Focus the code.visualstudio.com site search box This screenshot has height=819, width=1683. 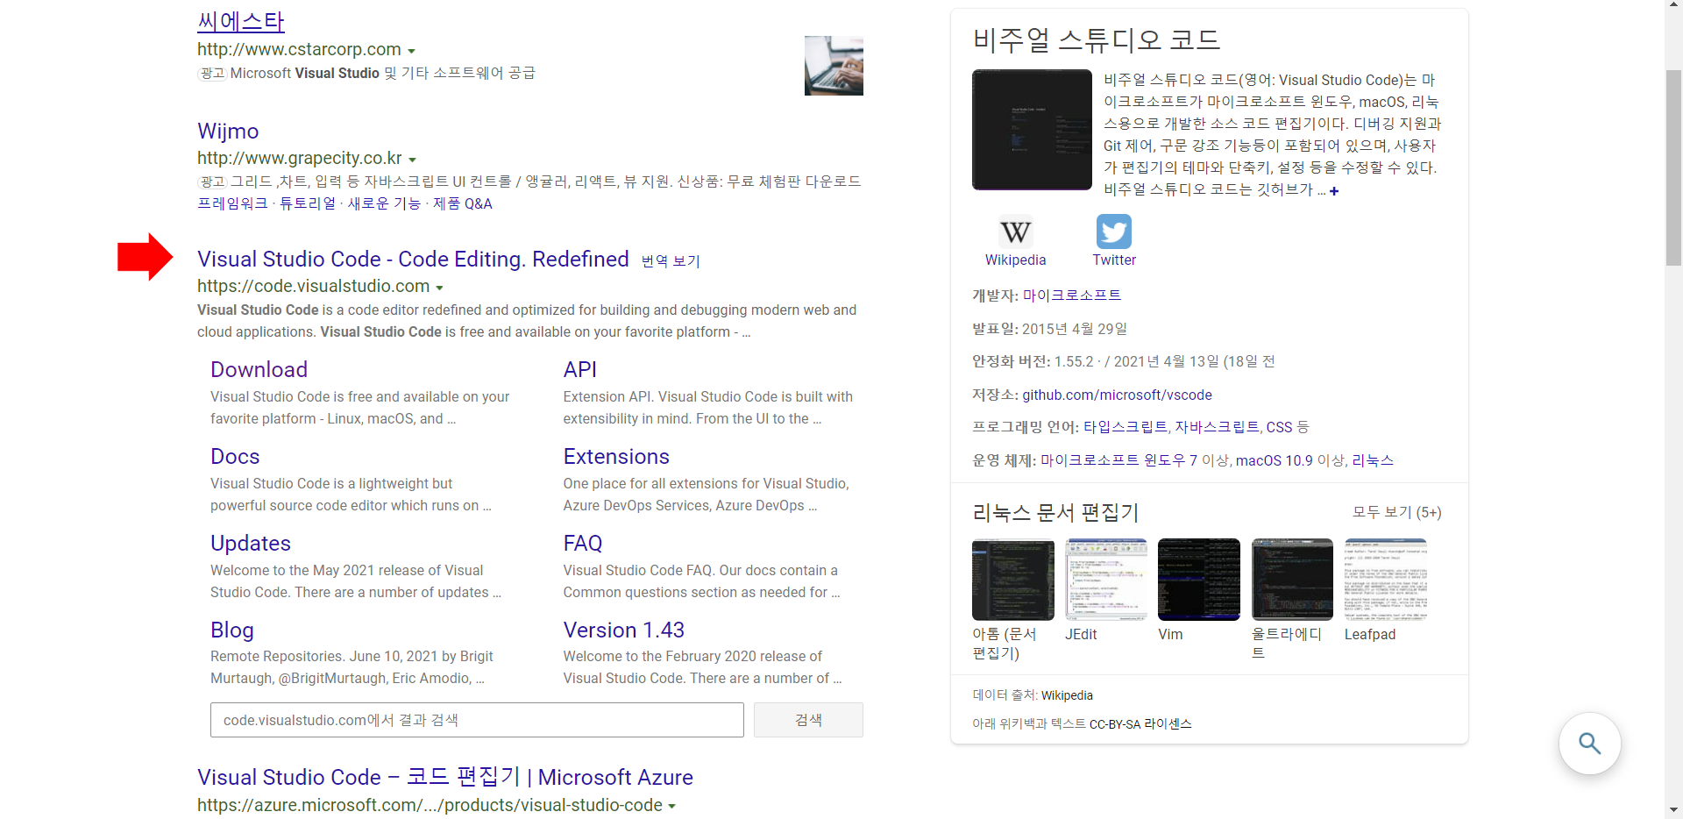(477, 720)
